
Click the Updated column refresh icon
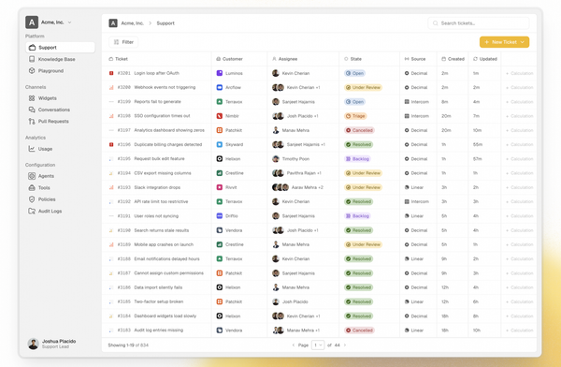pos(475,59)
